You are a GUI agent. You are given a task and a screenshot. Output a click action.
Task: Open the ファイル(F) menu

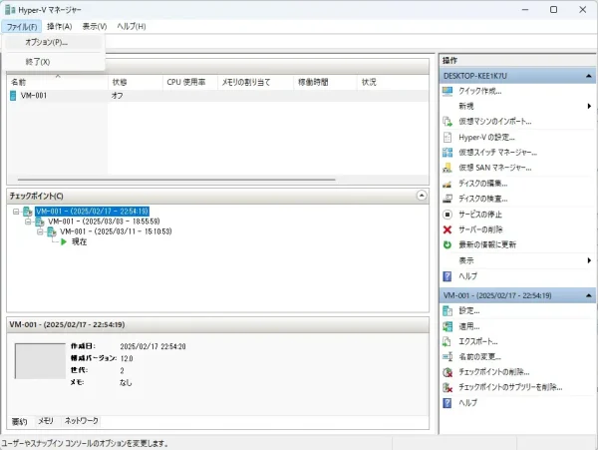(x=22, y=27)
